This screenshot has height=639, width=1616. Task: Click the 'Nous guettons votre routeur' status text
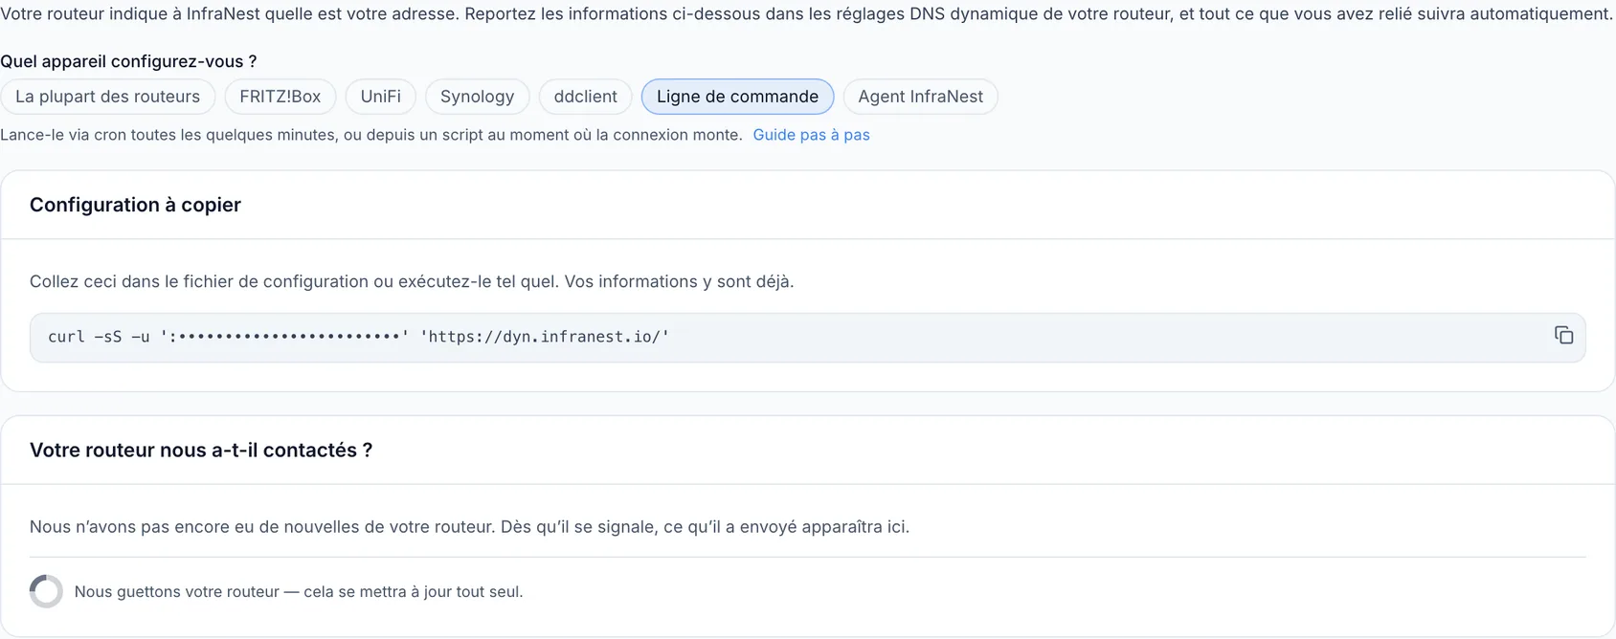point(299,591)
